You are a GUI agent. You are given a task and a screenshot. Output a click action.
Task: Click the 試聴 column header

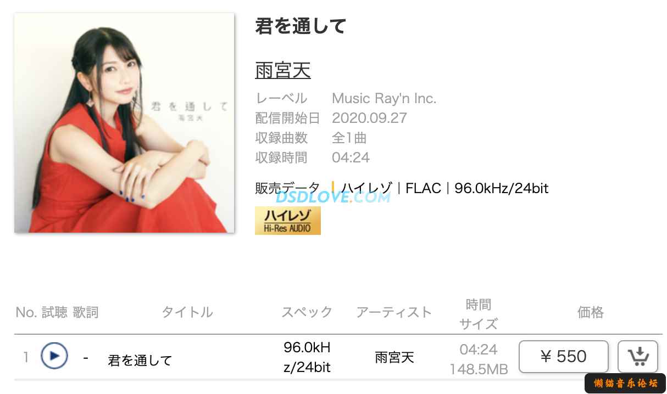[x=54, y=312]
